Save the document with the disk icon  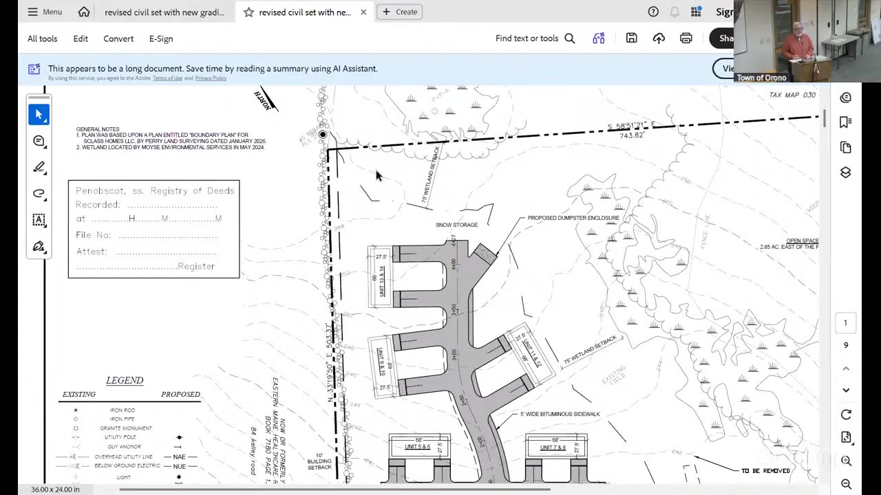[631, 38]
